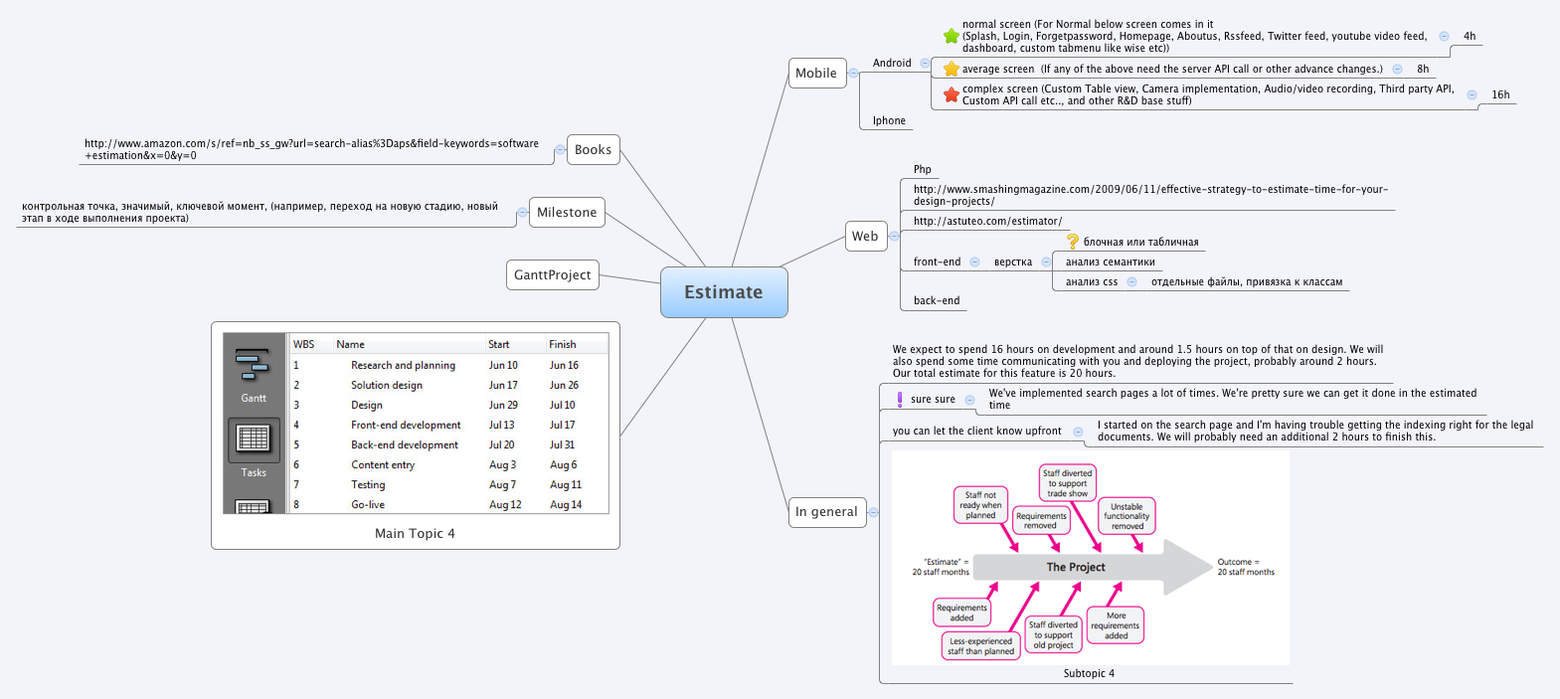Select the анализ семантики subtopic
The width and height of the screenshot is (1560, 699).
[1111, 262]
